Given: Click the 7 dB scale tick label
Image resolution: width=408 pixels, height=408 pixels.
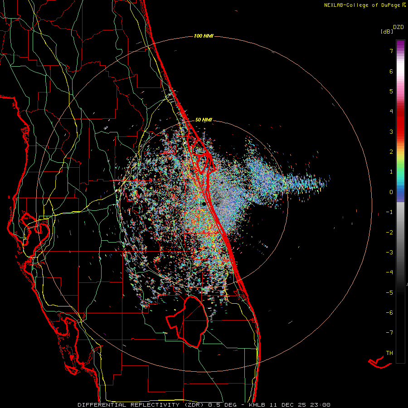Looking at the screenshot, I should 391,51.
